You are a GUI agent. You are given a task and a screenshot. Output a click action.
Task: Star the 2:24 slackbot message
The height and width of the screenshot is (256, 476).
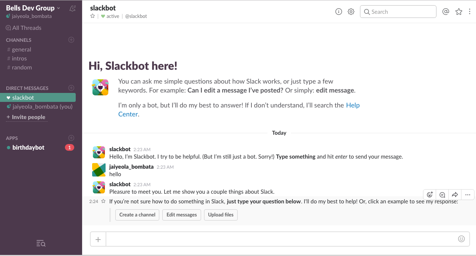coord(103,201)
